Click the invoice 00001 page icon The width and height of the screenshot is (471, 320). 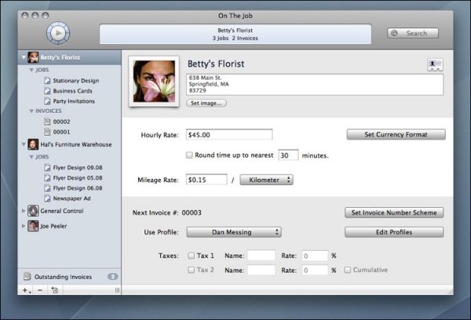coord(47,132)
